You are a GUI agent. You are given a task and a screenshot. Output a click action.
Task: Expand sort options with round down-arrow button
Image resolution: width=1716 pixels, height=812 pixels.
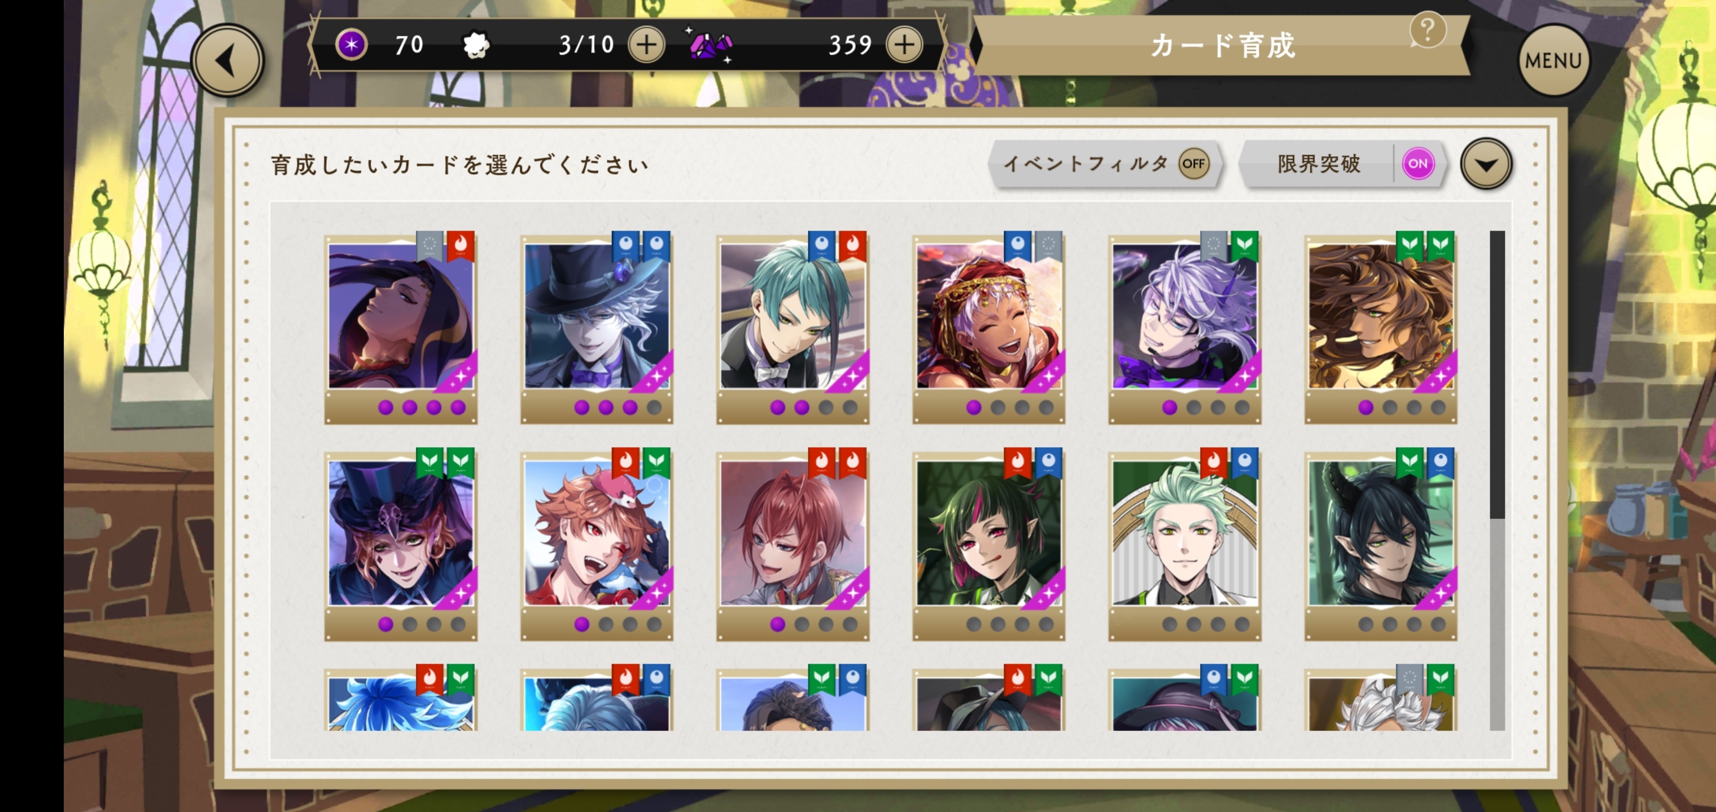point(1486,165)
